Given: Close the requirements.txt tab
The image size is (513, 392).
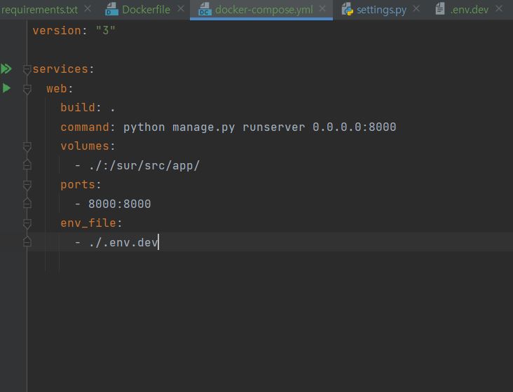Looking at the screenshot, I should [x=88, y=9].
